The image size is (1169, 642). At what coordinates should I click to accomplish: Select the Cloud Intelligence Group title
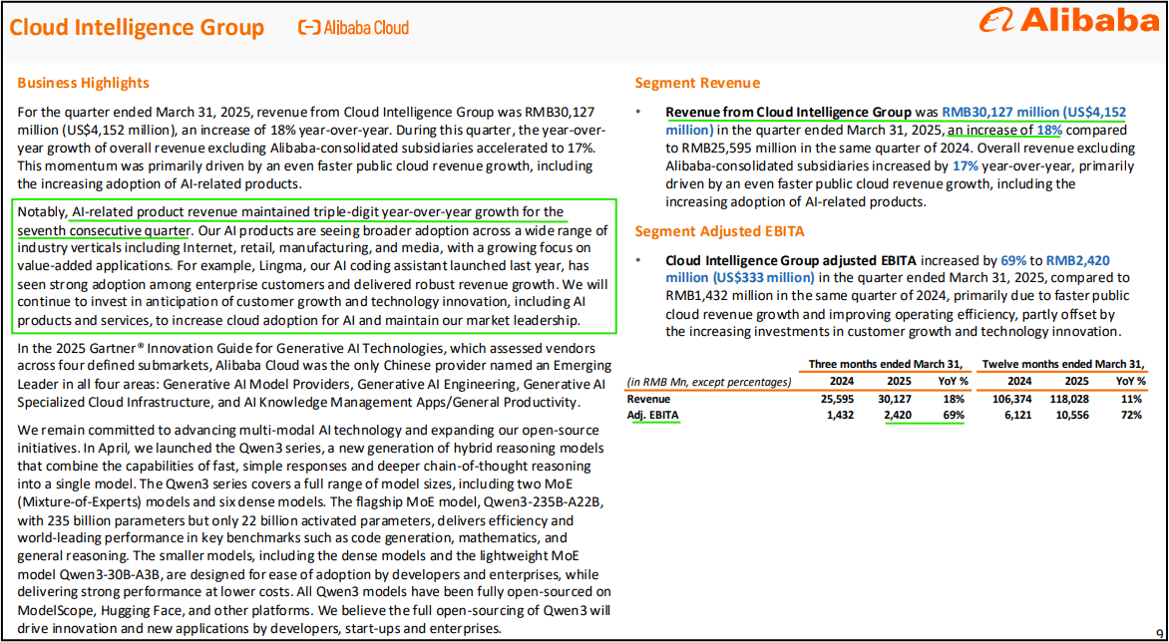pos(137,27)
